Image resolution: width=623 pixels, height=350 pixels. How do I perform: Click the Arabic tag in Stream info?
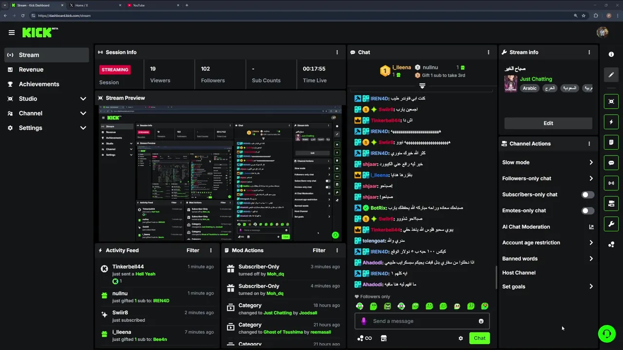(x=530, y=88)
